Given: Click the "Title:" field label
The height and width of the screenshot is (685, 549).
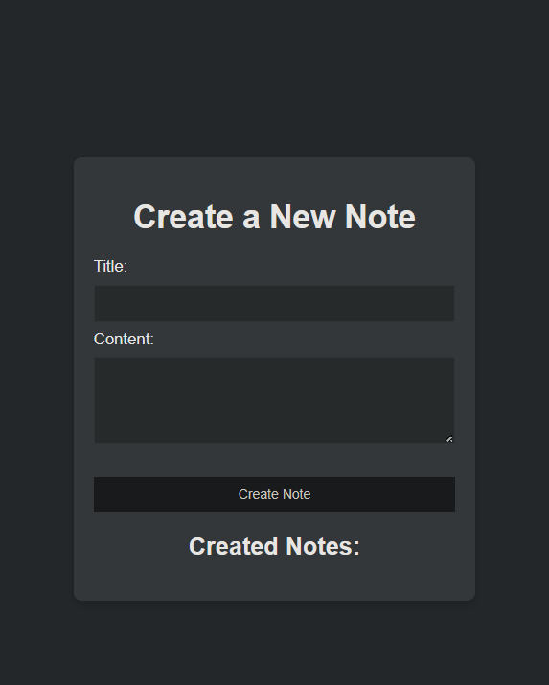Looking at the screenshot, I should click(x=110, y=266).
